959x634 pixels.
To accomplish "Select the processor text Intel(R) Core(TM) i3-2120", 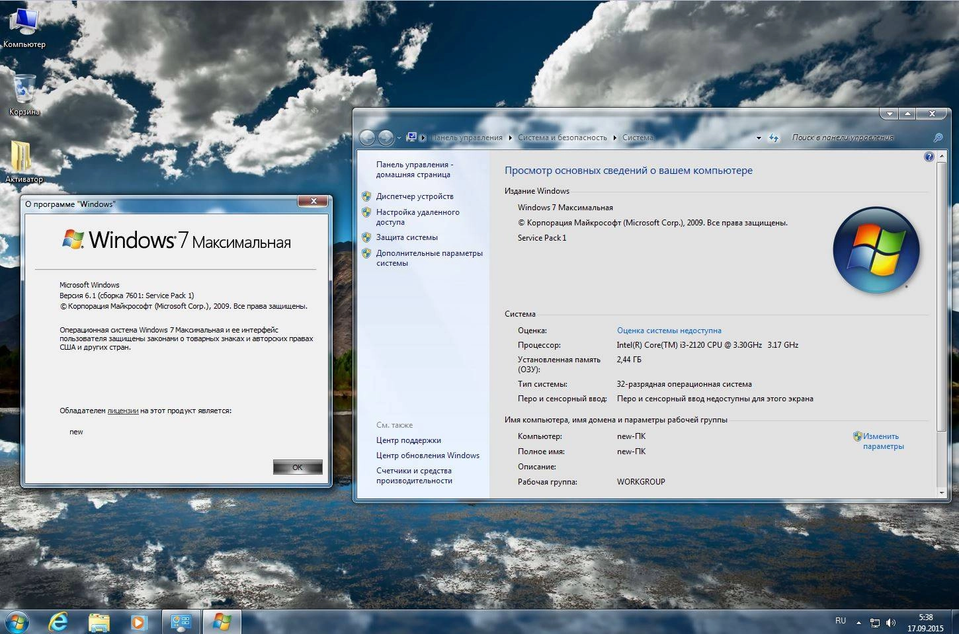I will pos(707,345).
